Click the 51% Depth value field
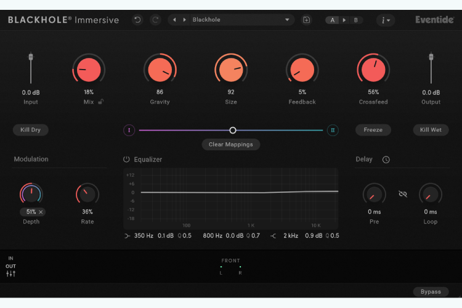 coord(31,212)
